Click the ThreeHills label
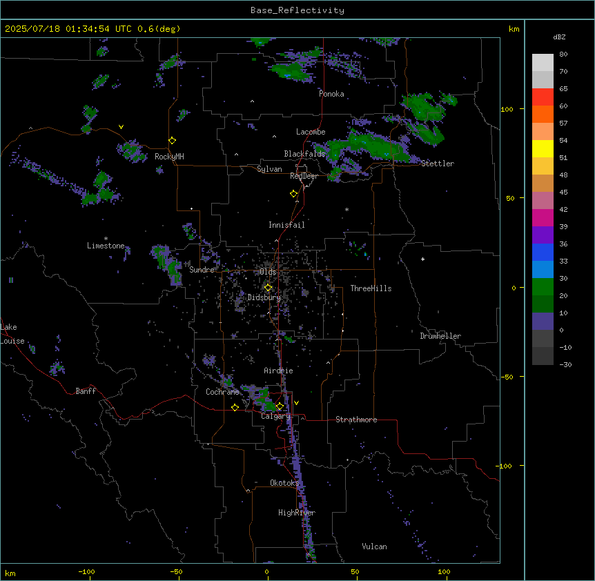Viewport: 595px width, 581px height. coord(371,288)
